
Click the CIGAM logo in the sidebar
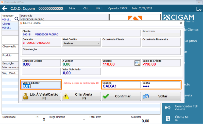(x=179, y=18)
